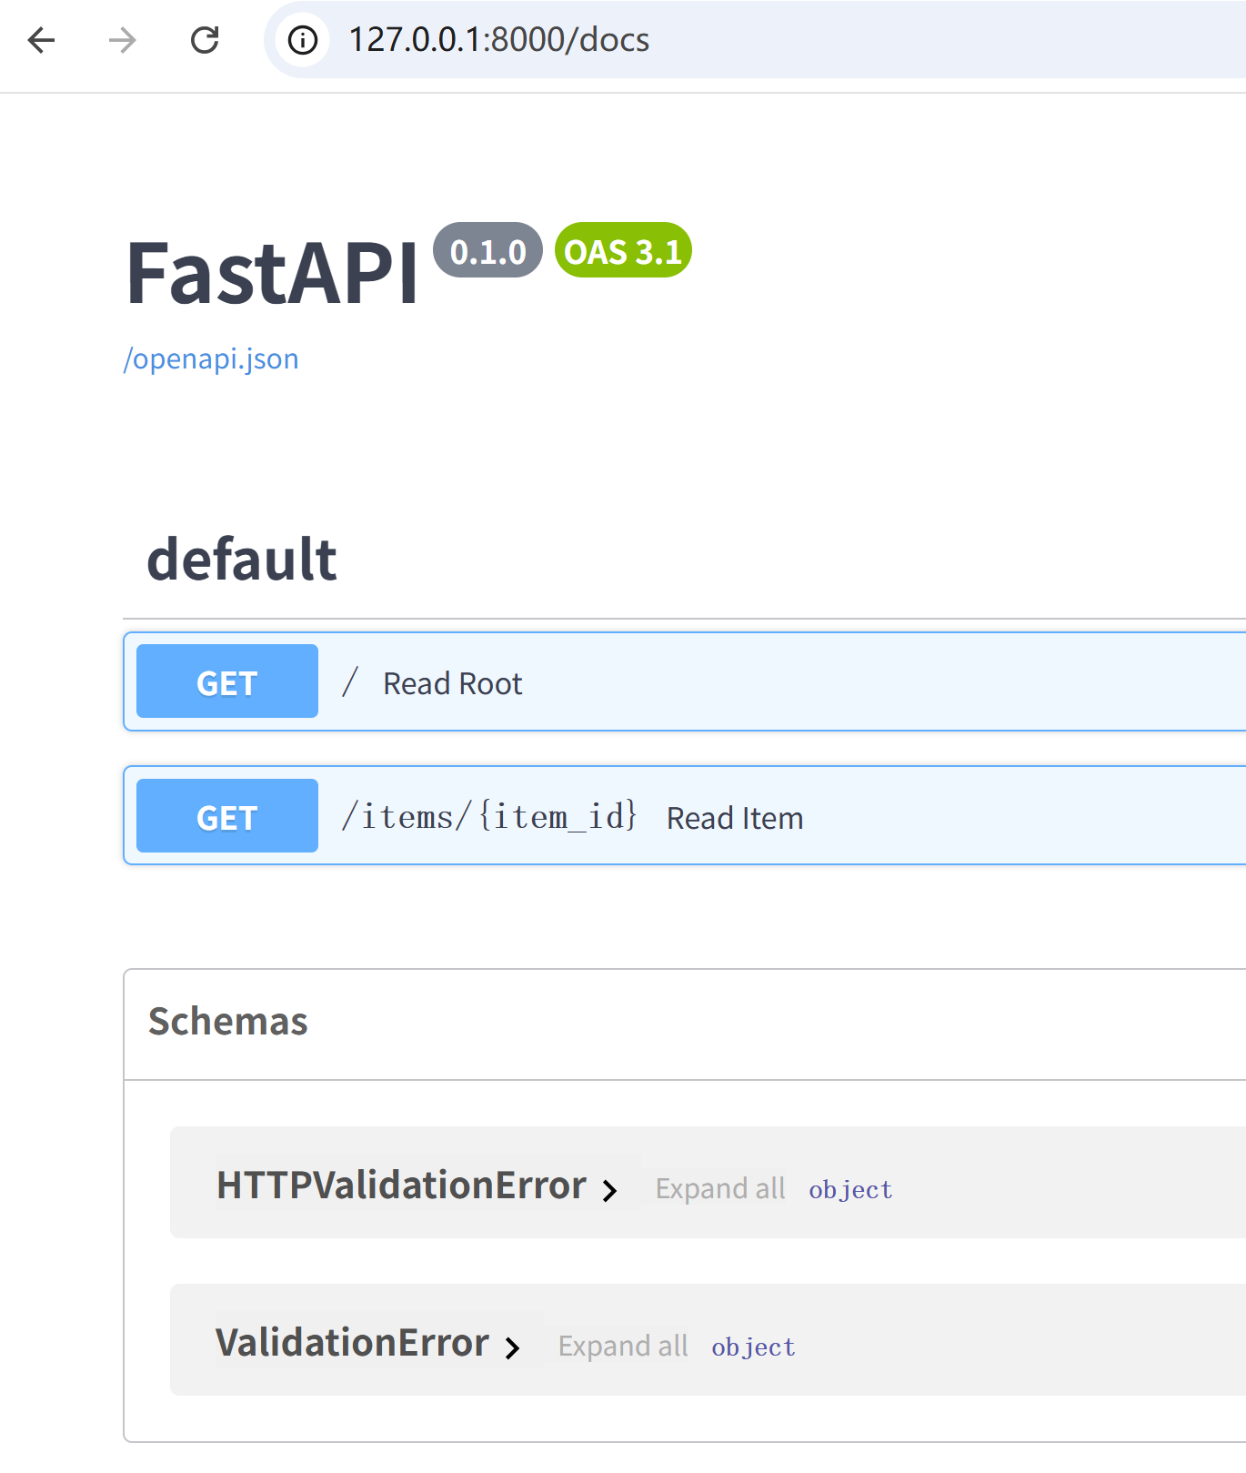Click the HTTPValidationError schema name
Image resolution: width=1246 pixels, height=1473 pixels.
coord(401,1185)
